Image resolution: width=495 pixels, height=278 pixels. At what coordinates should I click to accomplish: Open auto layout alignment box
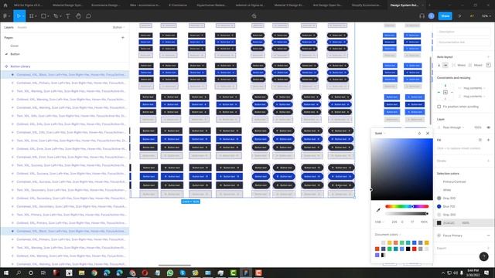(488, 65)
